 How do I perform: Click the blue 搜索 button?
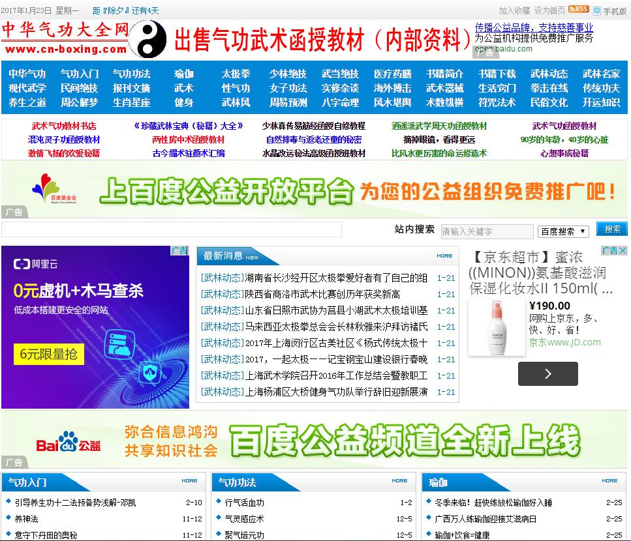click(612, 229)
